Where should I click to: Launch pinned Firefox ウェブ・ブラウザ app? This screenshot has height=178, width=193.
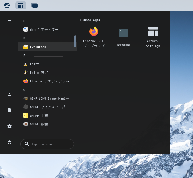coord(94,37)
